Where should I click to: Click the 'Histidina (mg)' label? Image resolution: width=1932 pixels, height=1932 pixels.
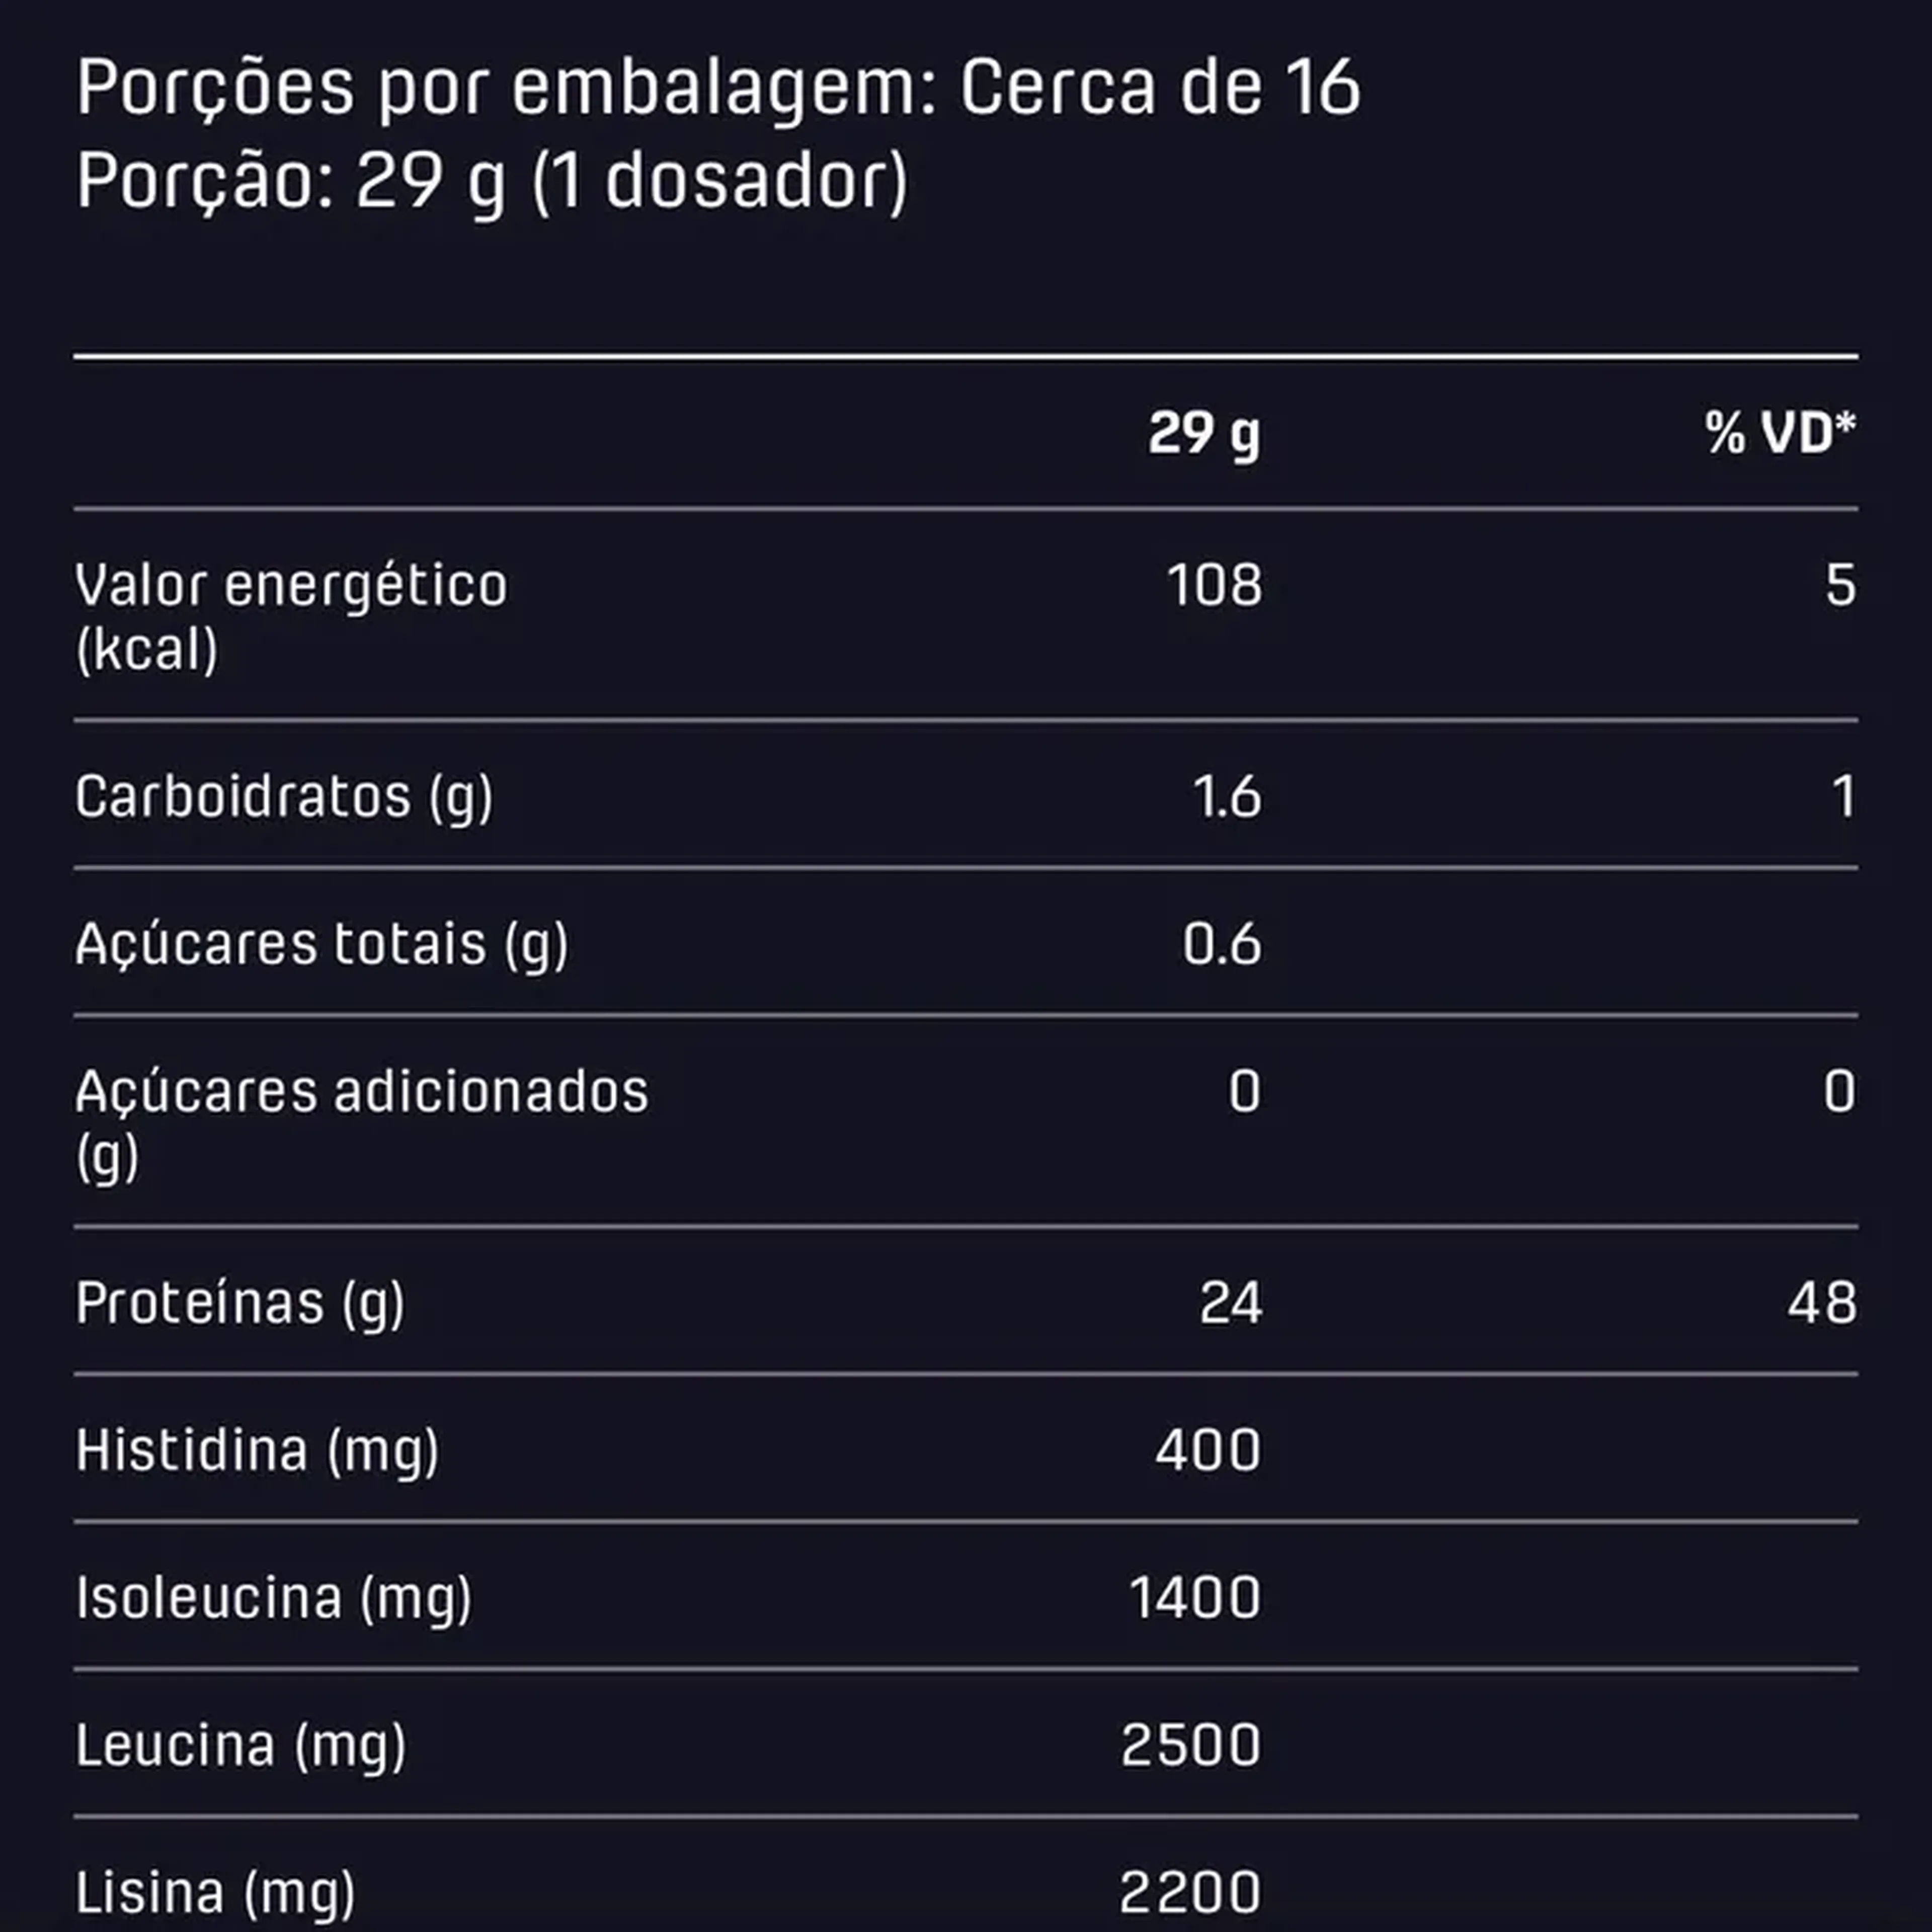[x=257, y=1450]
